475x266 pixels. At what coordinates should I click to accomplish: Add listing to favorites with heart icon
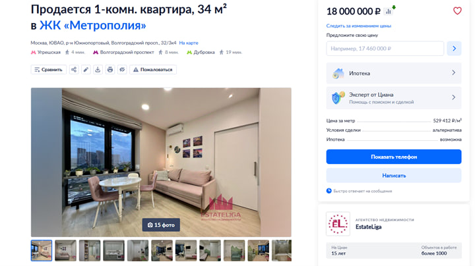457,11
